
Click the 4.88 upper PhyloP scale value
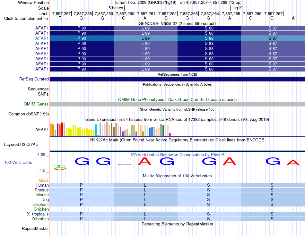pos(41,155)
